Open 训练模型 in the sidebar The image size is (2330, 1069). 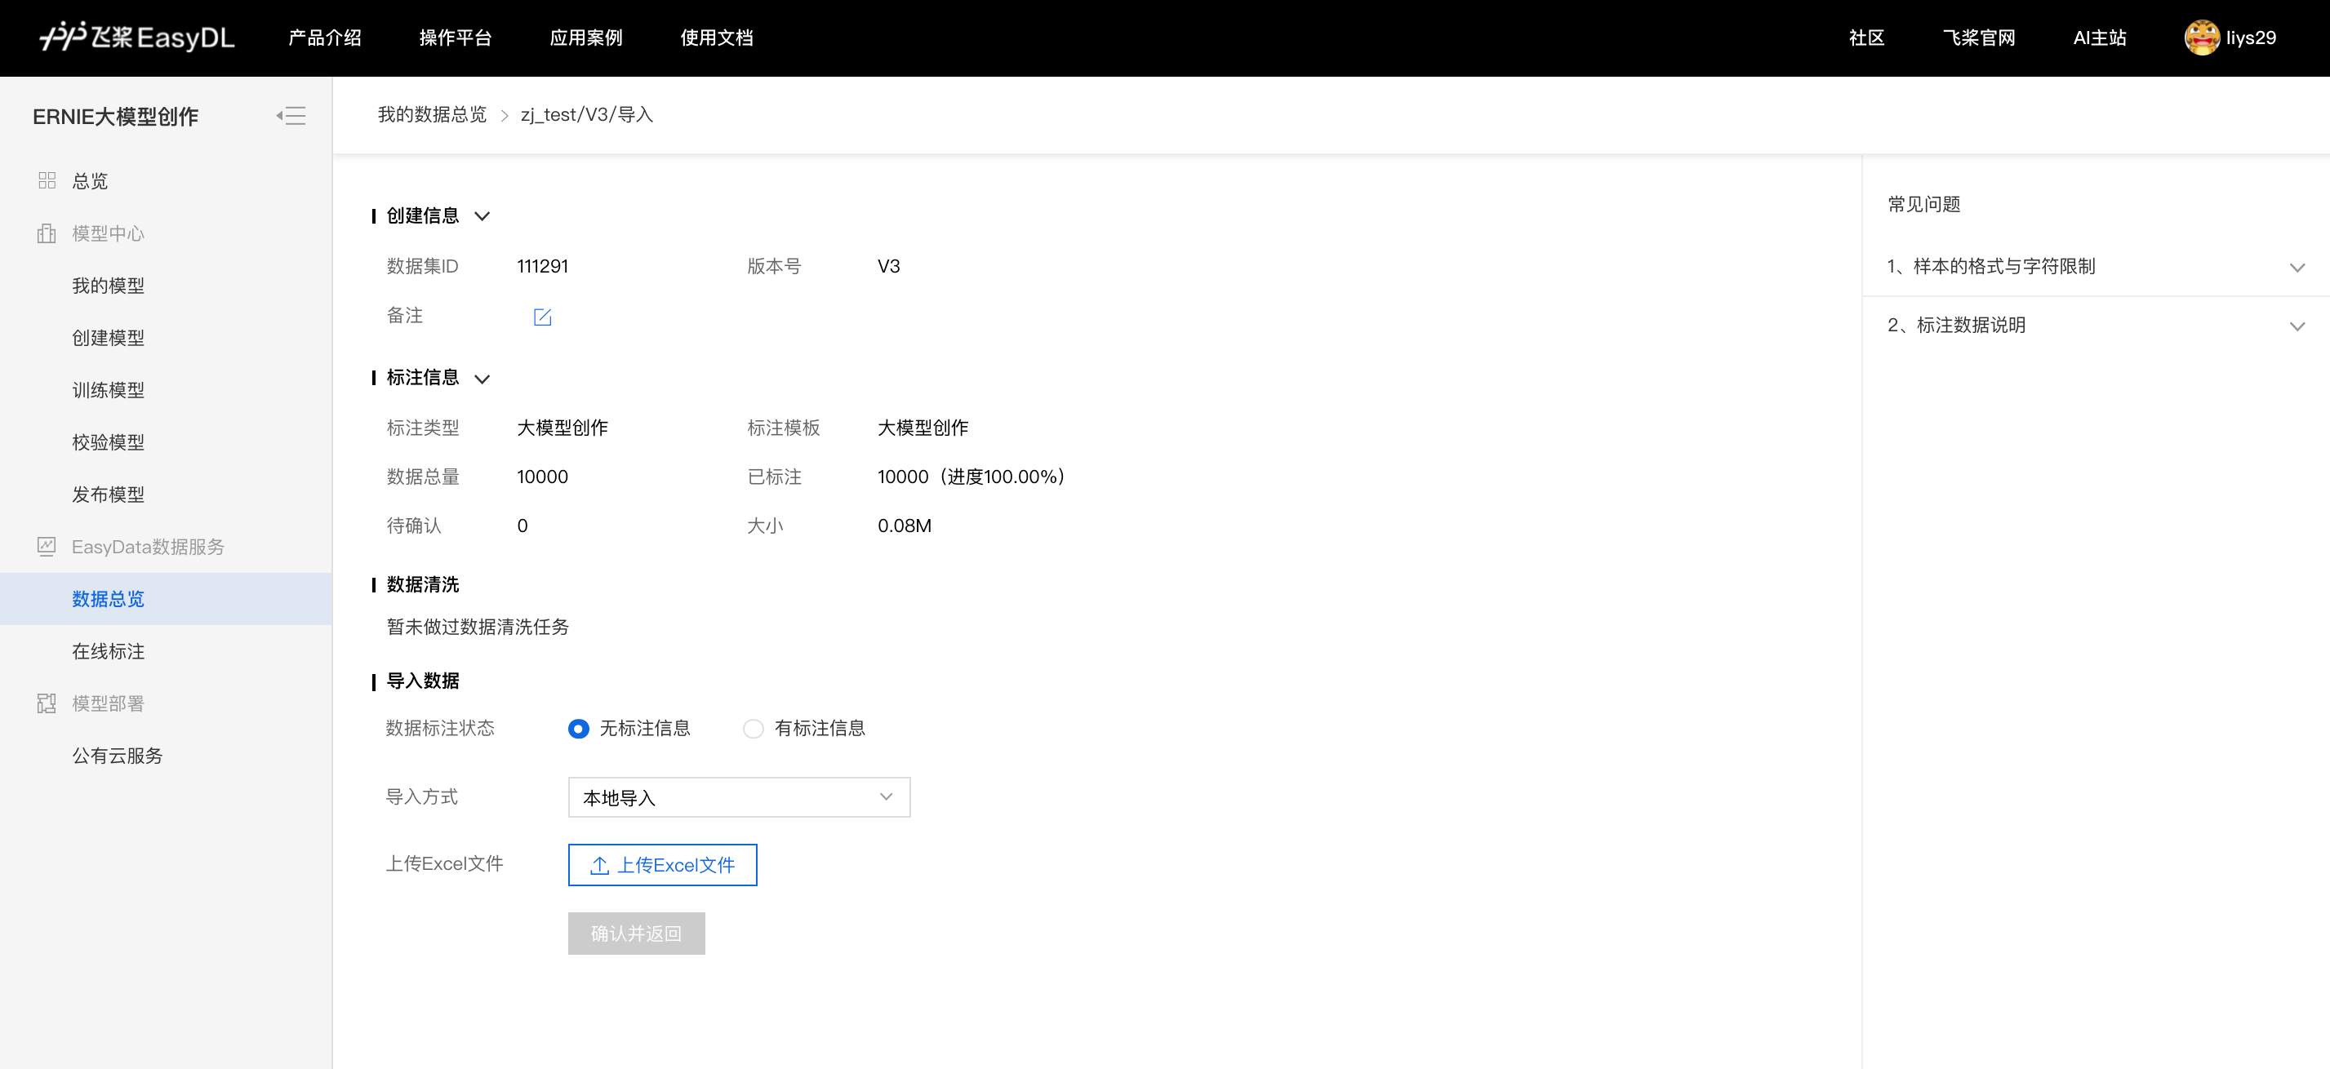tap(108, 391)
